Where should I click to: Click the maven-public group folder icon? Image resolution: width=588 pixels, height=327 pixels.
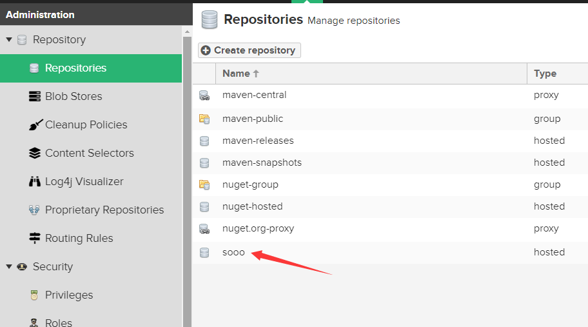[204, 119]
